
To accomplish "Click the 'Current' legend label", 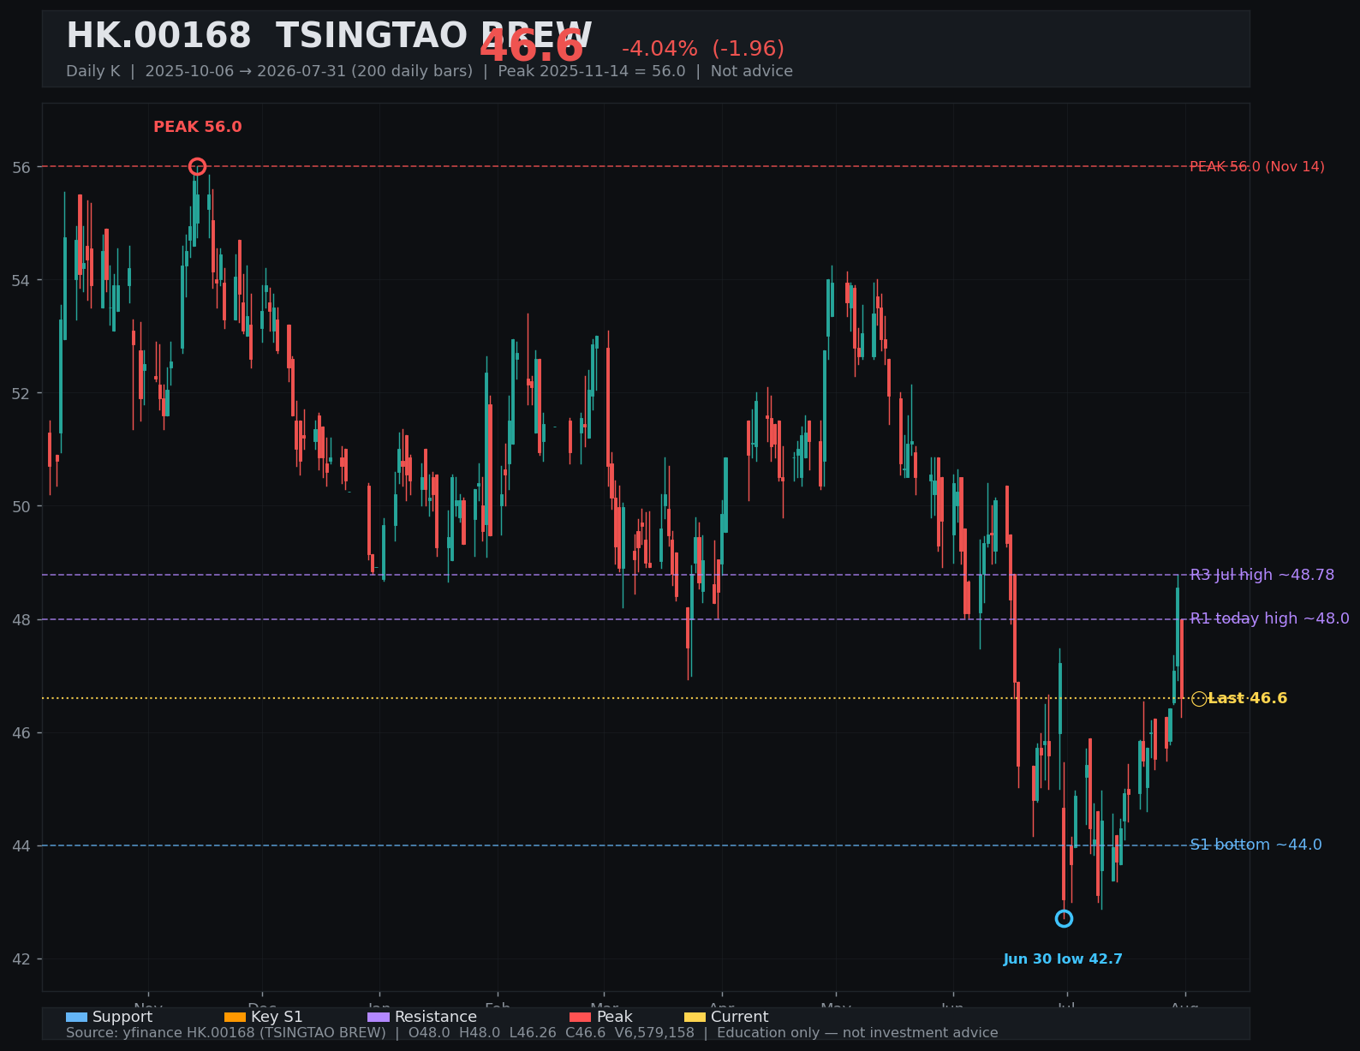I will (x=740, y=1017).
